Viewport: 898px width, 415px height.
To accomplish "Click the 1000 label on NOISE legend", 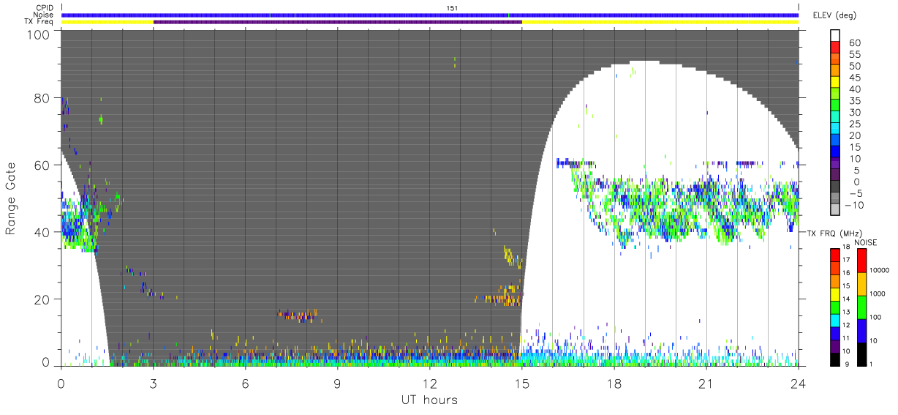I will pos(878,294).
